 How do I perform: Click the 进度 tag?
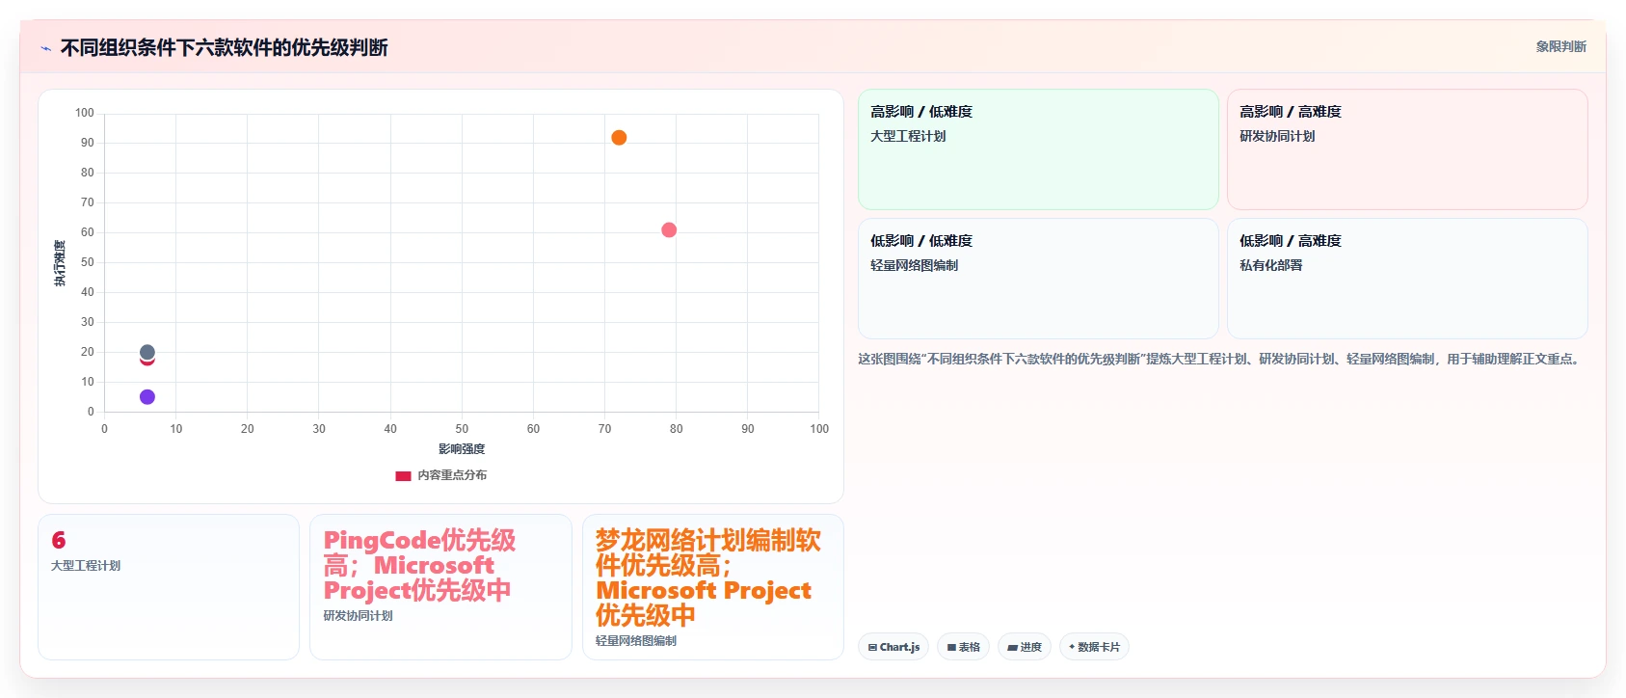click(x=1025, y=647)
